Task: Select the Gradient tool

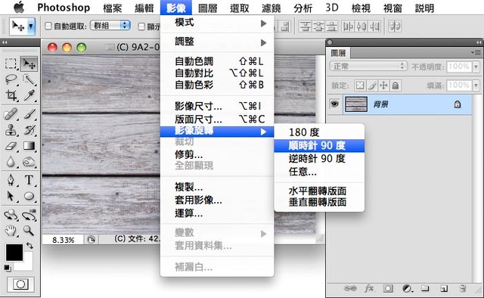Action: tap(29, 146)
